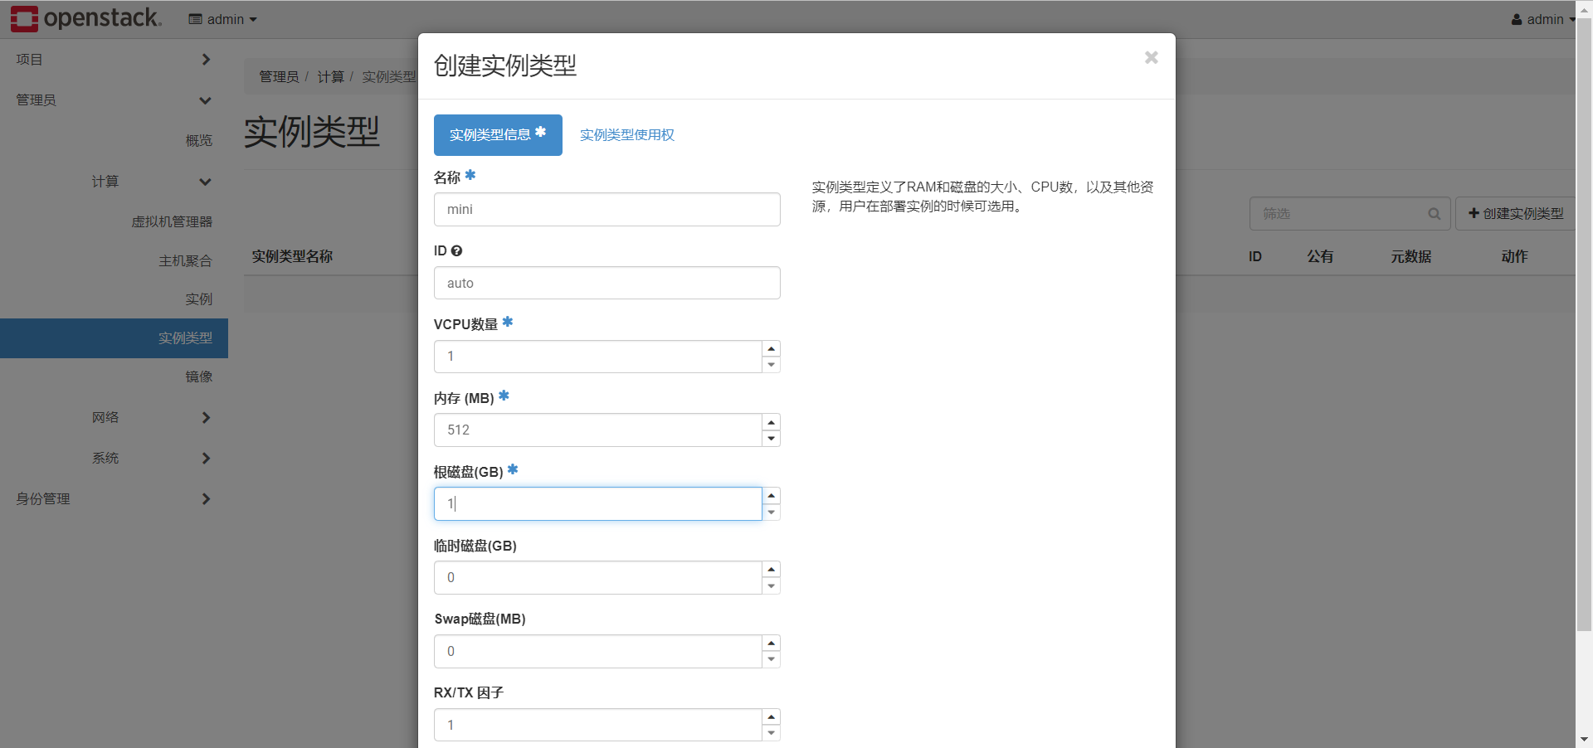Screen dimensions: 1593x748
Task: Click the 公有 column header
Action: (1320, 256)
